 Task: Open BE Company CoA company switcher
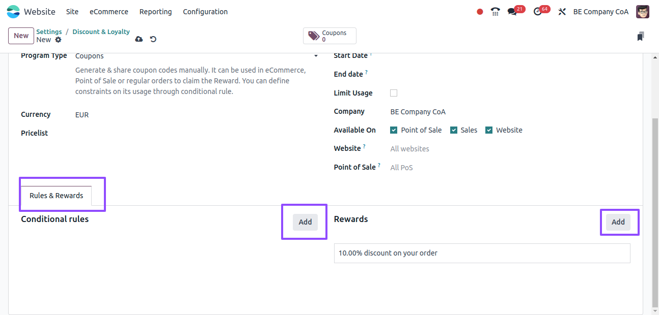(601, 12)
